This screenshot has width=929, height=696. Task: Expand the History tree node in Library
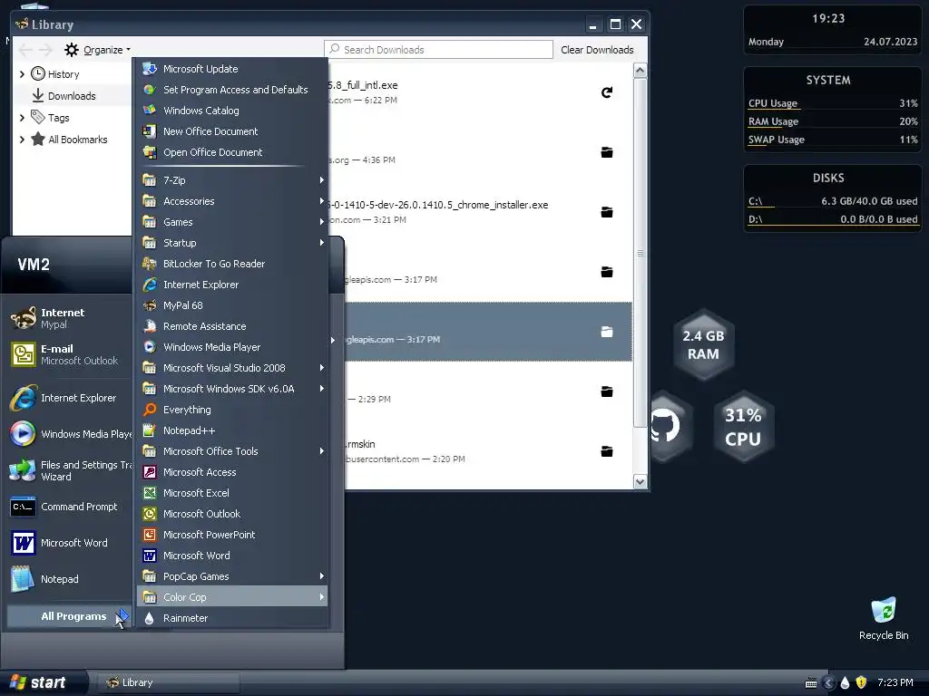(22, 74)
